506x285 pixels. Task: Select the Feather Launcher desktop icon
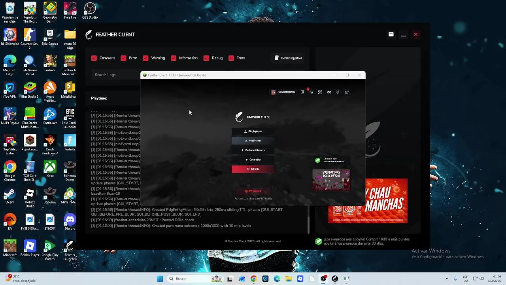click(x=70, y=251)
